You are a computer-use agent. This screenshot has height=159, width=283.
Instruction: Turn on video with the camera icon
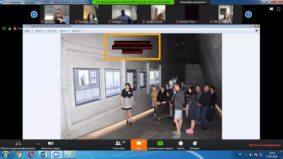click(x=50, y=144)
